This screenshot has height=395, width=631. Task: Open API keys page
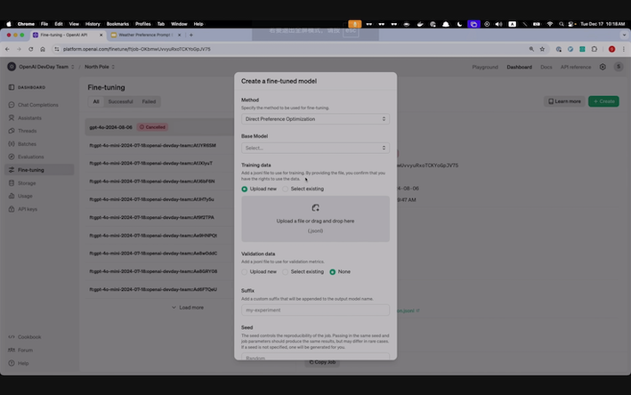(x=28, y=208)
